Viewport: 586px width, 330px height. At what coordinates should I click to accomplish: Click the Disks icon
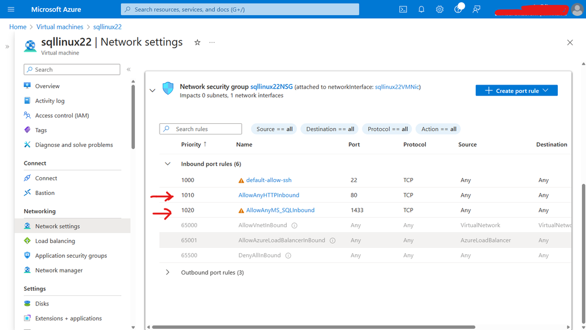pos(28,304)
